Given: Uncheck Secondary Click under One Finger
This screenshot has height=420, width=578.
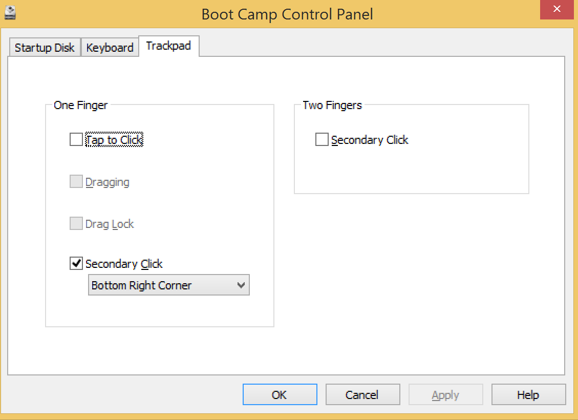Looking at the screenshot, I should click(76, 263).
